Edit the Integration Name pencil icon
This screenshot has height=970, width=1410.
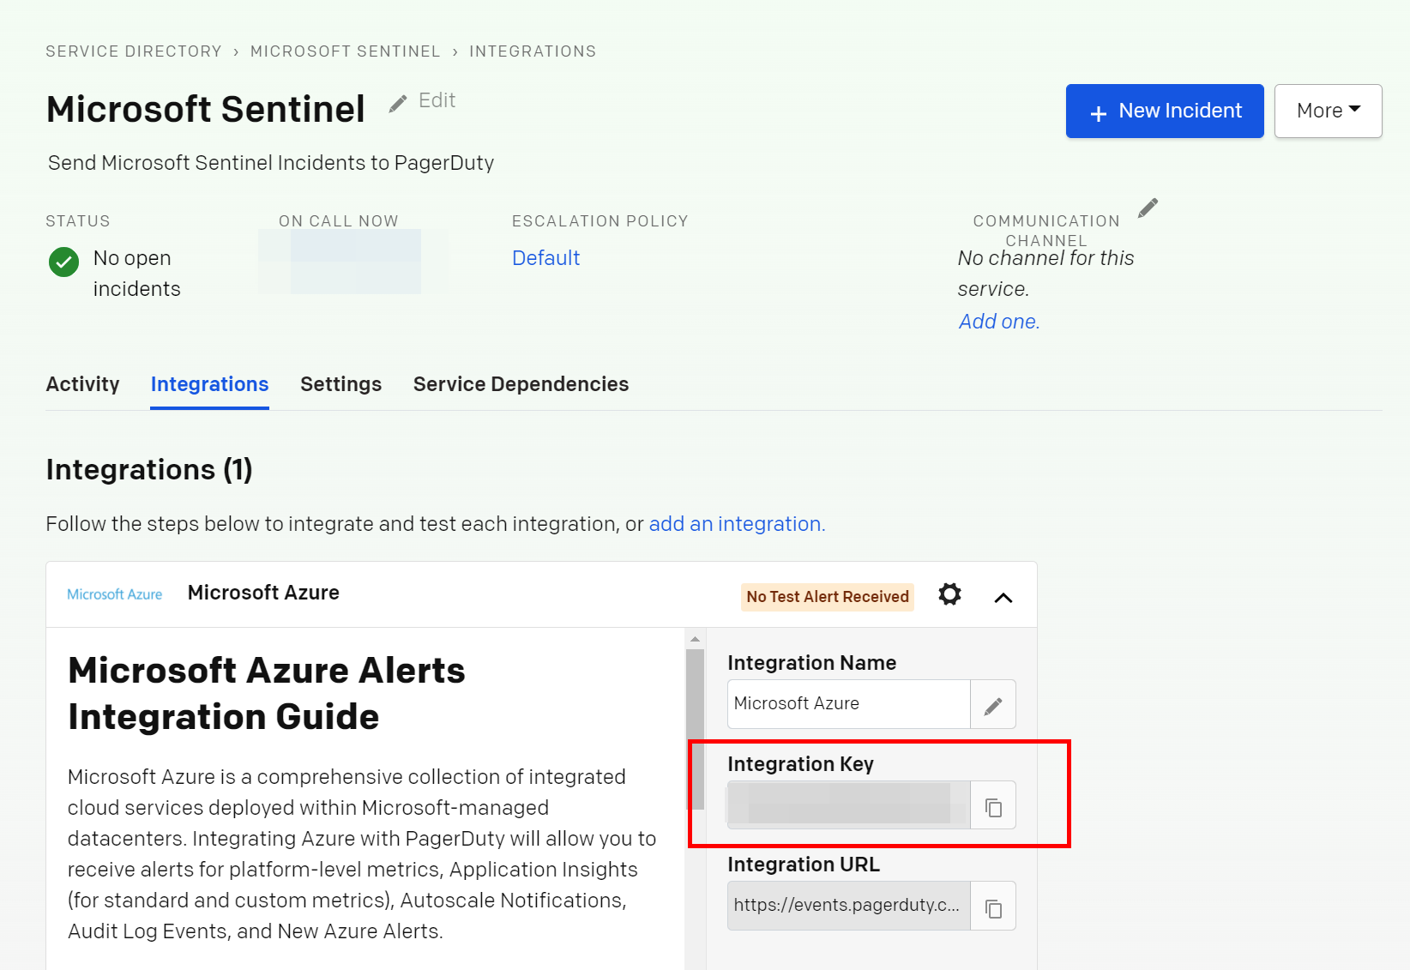click(x=993, y=705)
